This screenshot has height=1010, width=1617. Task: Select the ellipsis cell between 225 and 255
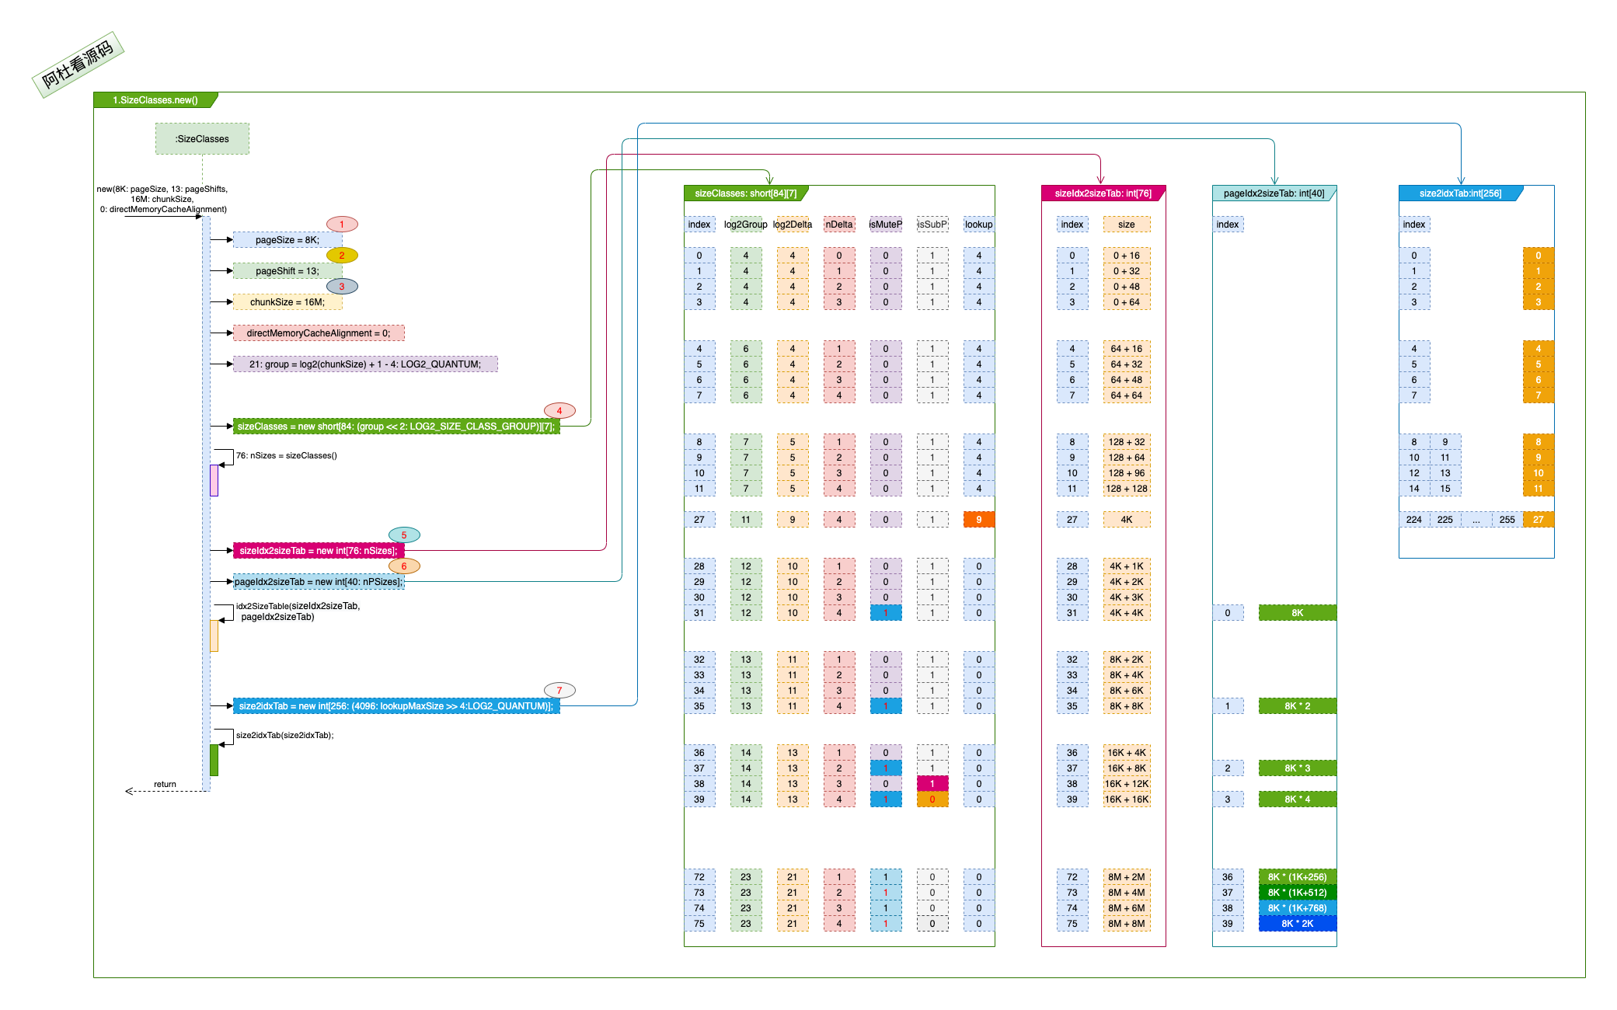(1476, 520)
